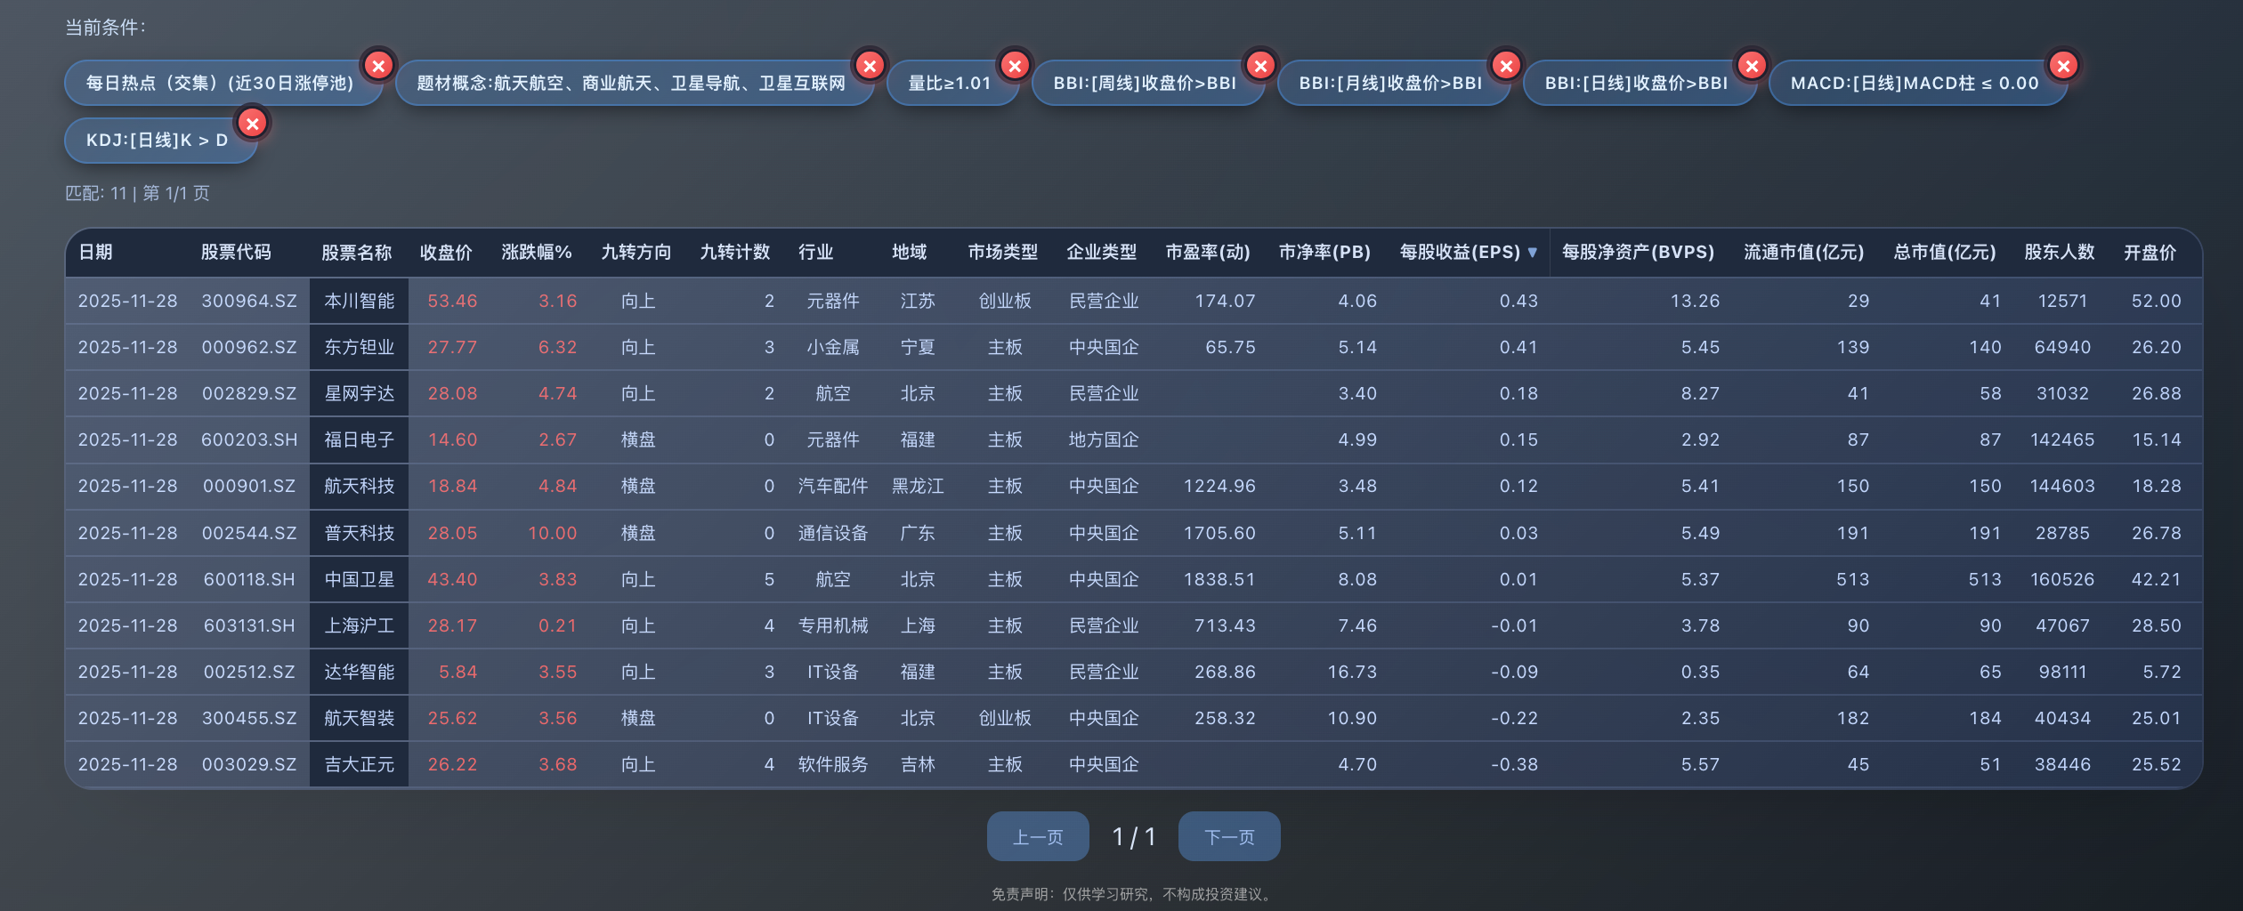Sort table by 市盈率(动) column

[x=1208, y=252]
